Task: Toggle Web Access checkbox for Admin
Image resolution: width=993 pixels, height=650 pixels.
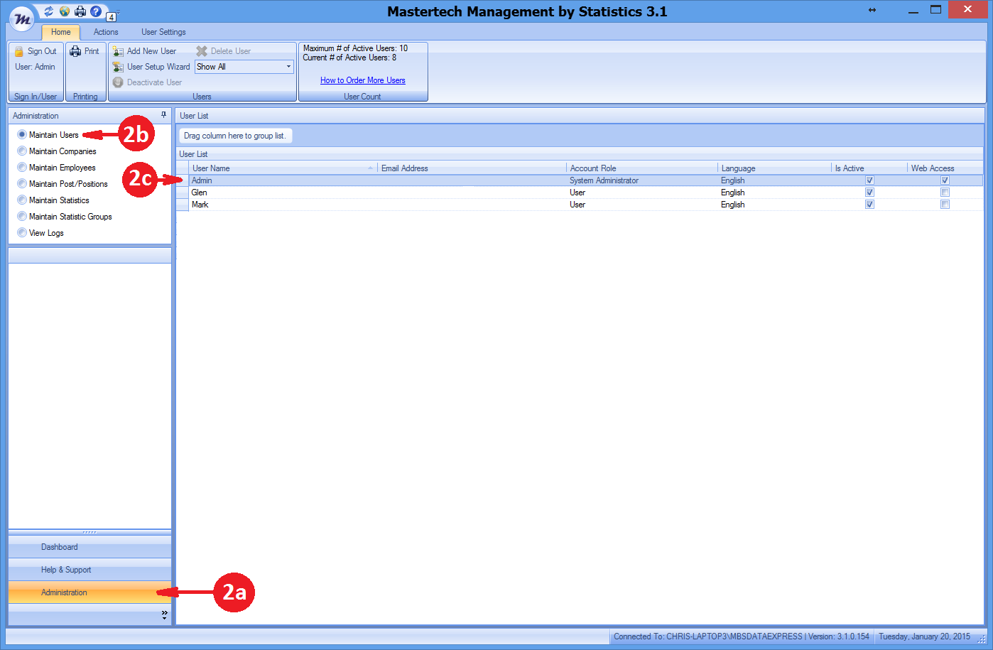Action: point(945,180)
